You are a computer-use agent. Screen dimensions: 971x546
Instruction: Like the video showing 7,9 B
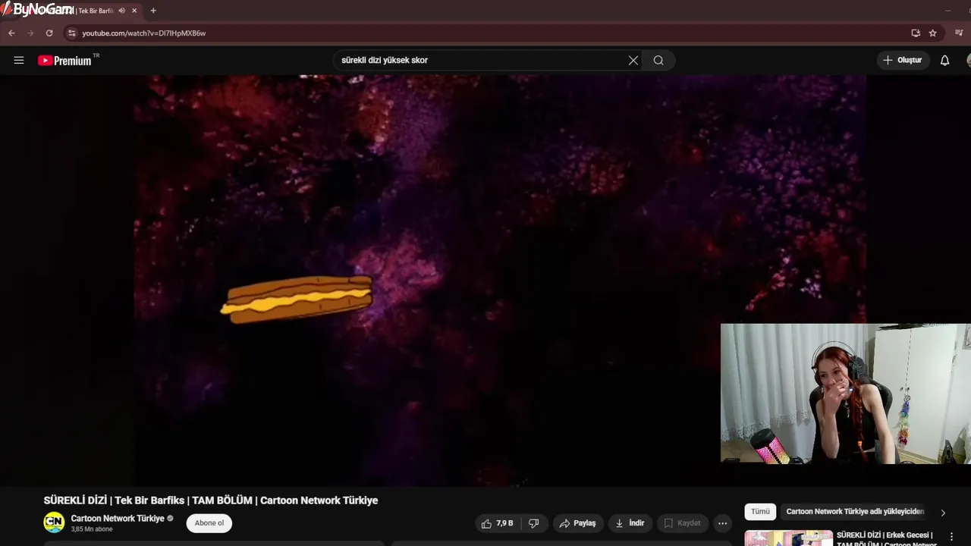coord(498,523)
